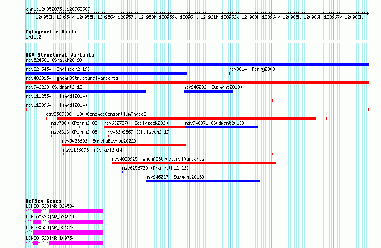Click the nsv8313 (Perry2008) red feature

(x=65, y=136)
